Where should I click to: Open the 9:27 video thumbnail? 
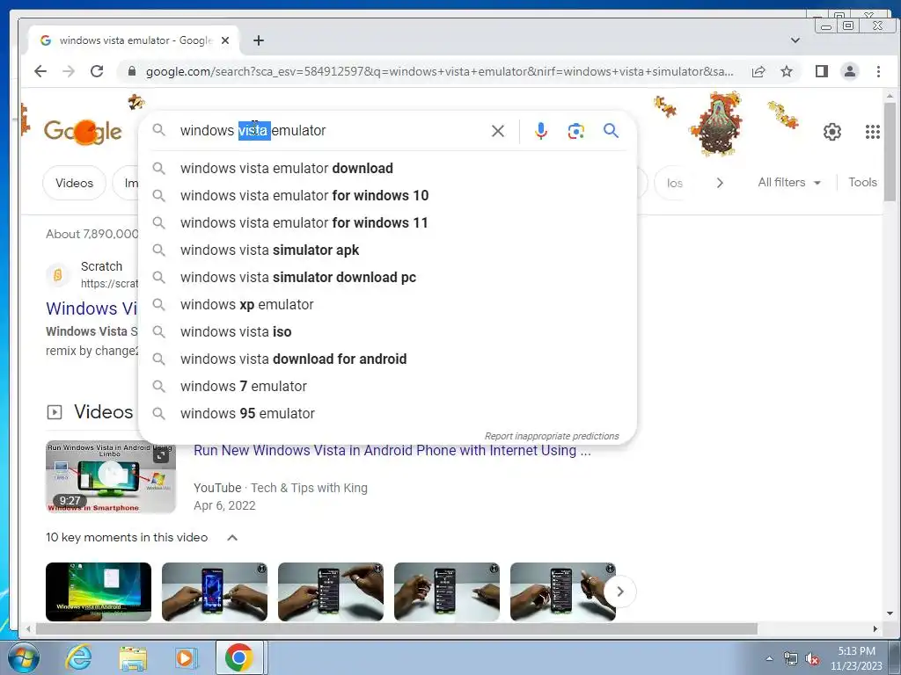tap(110, 477)
